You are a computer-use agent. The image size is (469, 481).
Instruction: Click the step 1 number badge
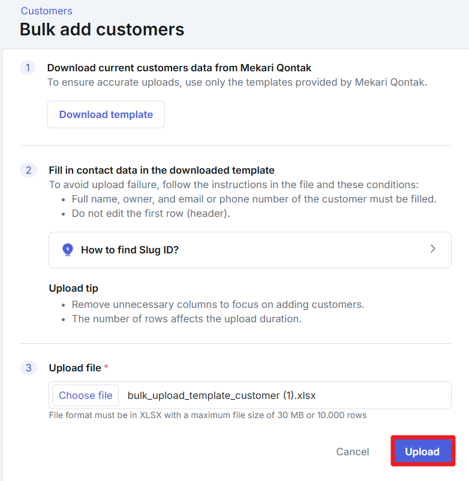coord(28,68)
